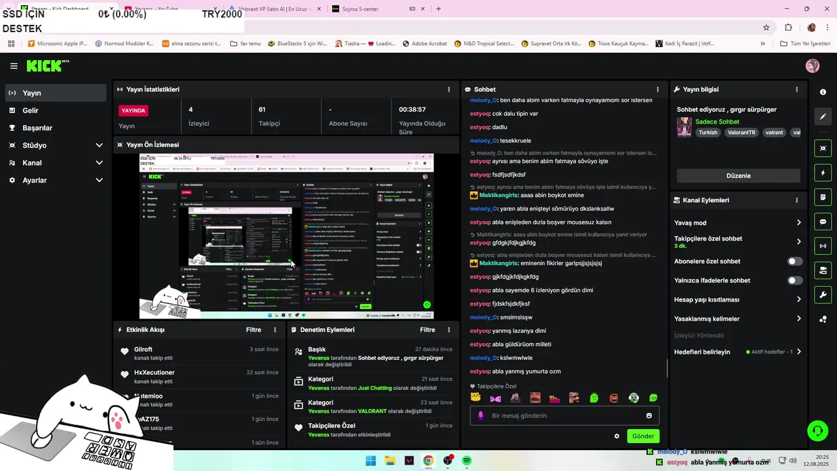Image resolution: width=837 pixels, height=471 pixels.
Task: Click Gilroft in activity feed
Action: coord(143,349)
